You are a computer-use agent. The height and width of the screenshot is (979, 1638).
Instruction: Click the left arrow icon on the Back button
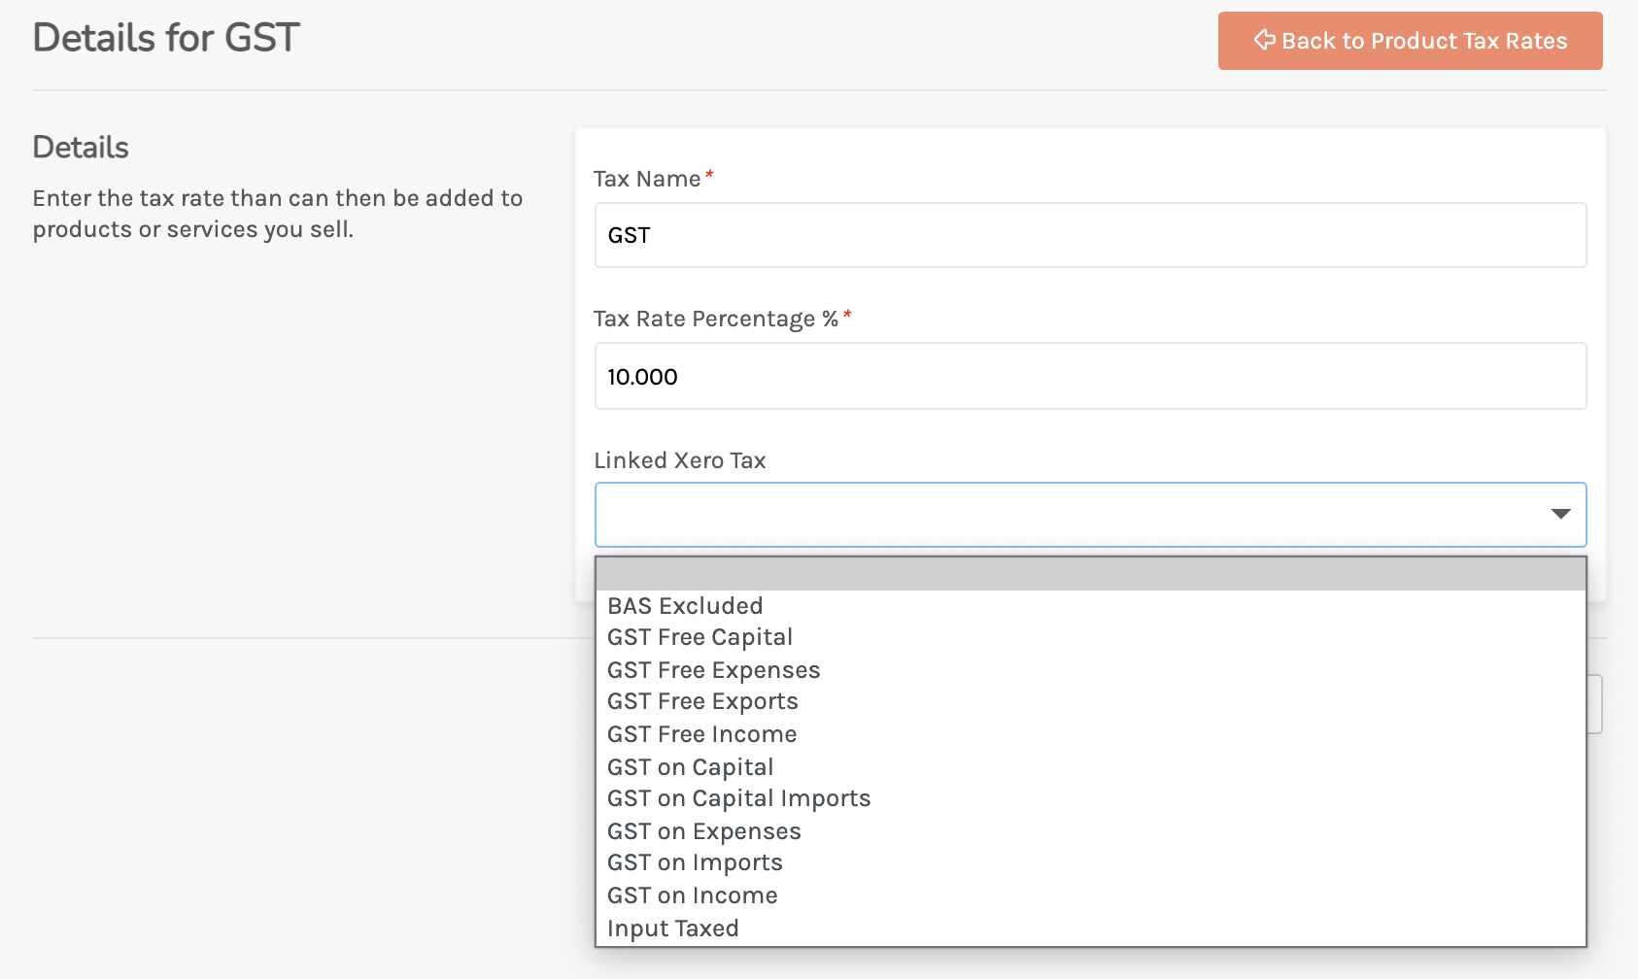pos(1264,40)
